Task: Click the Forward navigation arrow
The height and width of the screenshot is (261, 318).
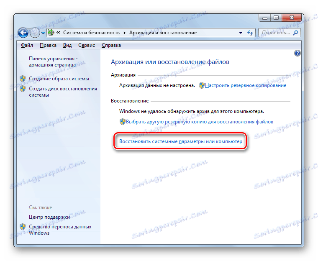Action: [35, 33]
